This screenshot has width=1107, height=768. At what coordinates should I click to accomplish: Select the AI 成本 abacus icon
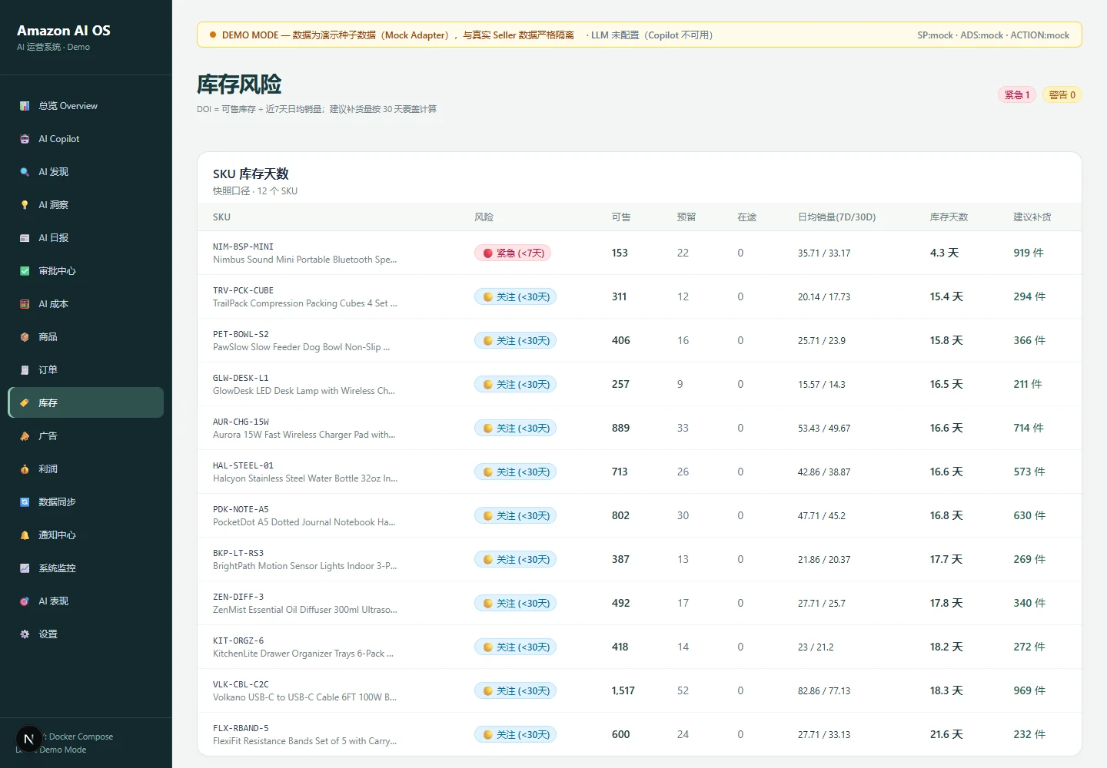(x=25, y=304)
